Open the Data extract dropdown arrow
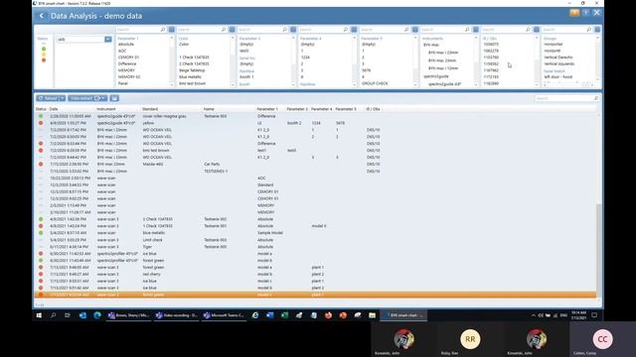636x357 pixels. click(103, 98)
